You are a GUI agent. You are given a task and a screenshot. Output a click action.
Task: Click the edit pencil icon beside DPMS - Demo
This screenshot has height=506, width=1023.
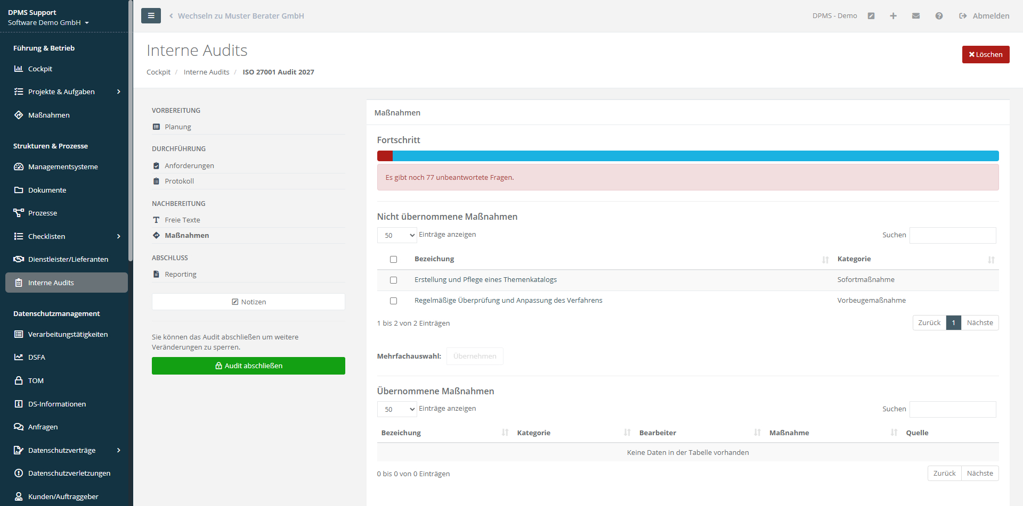click(871, 16)
